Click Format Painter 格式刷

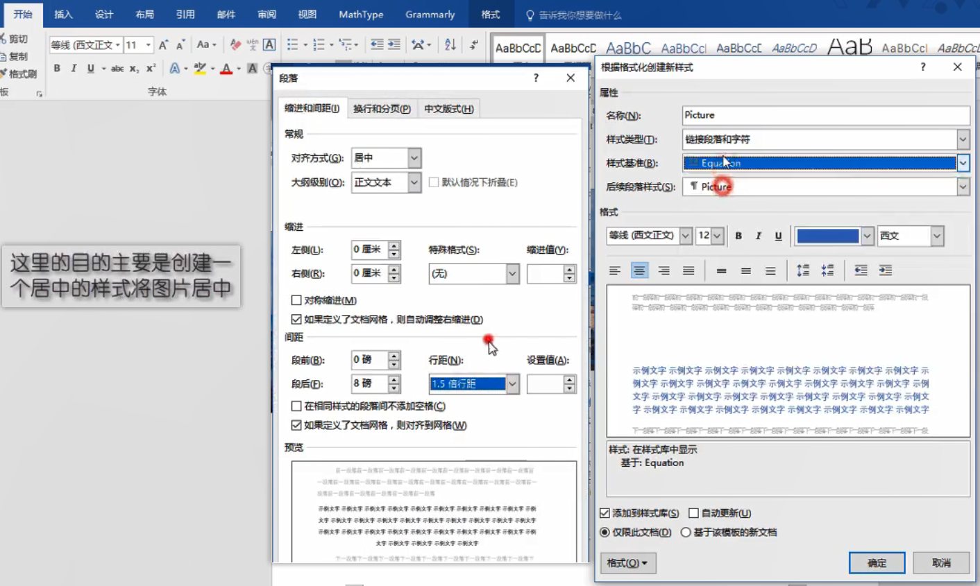[19, 74]
